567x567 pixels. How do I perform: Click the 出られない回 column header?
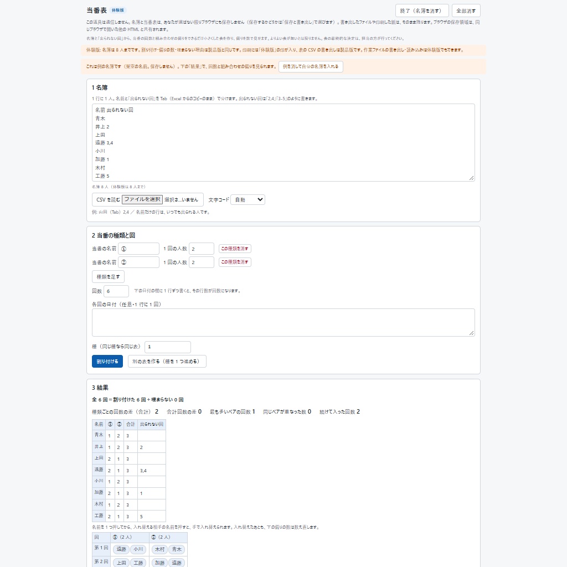click(x=152, y=424)
